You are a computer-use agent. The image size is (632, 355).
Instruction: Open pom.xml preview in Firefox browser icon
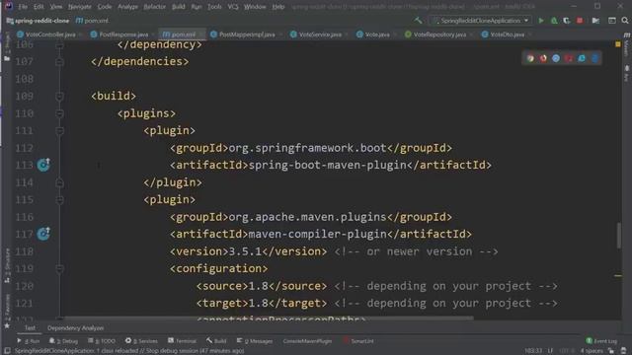[543, 58]
